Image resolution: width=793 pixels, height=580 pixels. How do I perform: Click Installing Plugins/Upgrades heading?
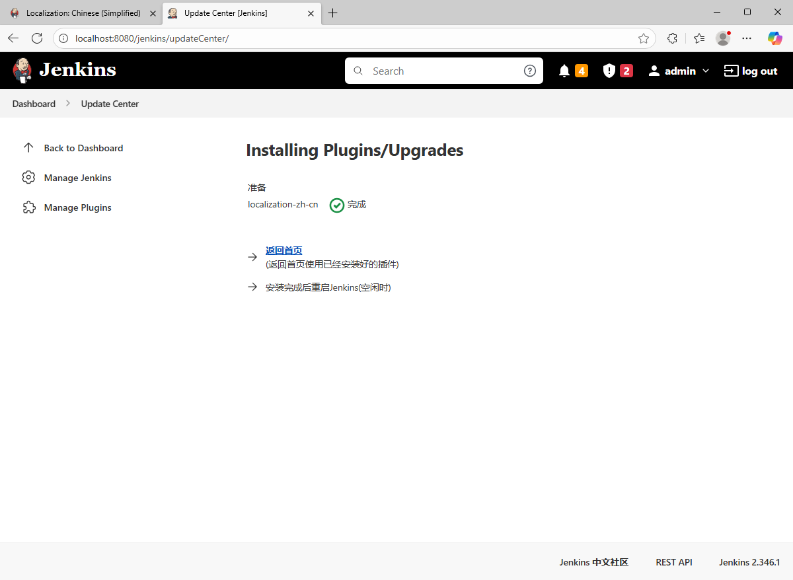point(355,151)
